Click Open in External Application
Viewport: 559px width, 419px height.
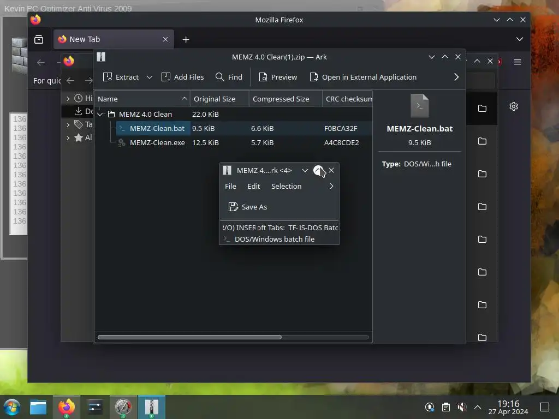click(x=363, y=77)
